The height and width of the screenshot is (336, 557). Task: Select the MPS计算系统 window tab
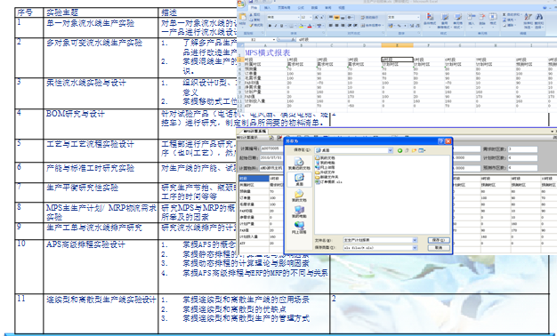click(x=254, y=132)
